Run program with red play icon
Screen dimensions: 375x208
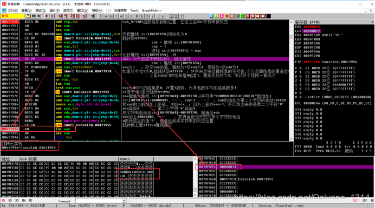pyautogui.click(x=47, y=16)
